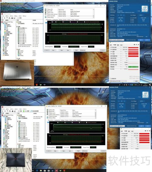Click refresh icon in upper GPU-Z window header

pyautogui.click(x=136, y=45)
